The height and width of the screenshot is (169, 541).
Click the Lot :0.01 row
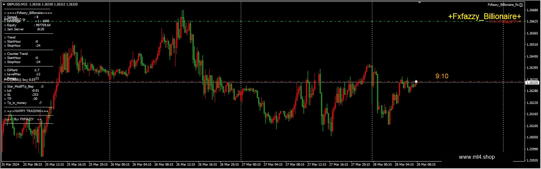coord(22,91)
